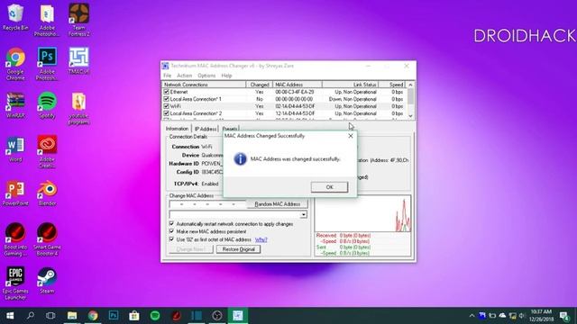The width and height of the screenshot is (577, 324).
Task: Close the MAC Address Changed Successfully dialog
Action: (351, 136)
